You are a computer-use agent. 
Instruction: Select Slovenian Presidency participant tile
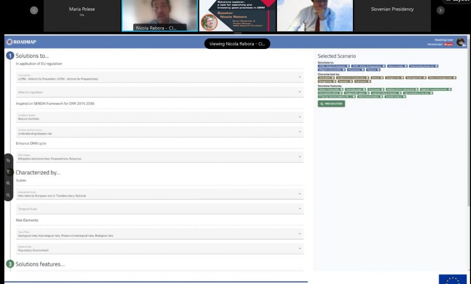(392, 16)
